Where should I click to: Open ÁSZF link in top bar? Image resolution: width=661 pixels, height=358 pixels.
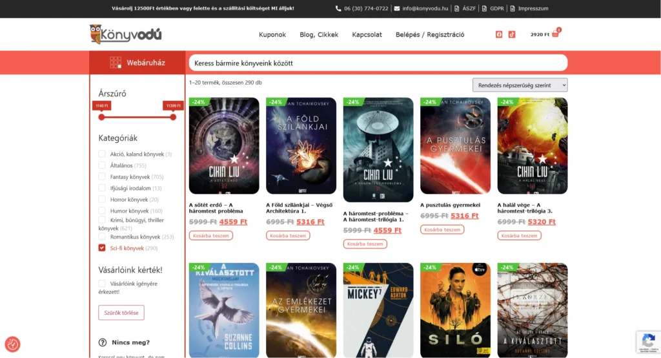pyautogui.click(x=469, y=8)
